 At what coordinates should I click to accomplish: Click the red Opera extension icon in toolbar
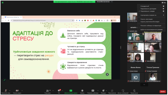88,20
